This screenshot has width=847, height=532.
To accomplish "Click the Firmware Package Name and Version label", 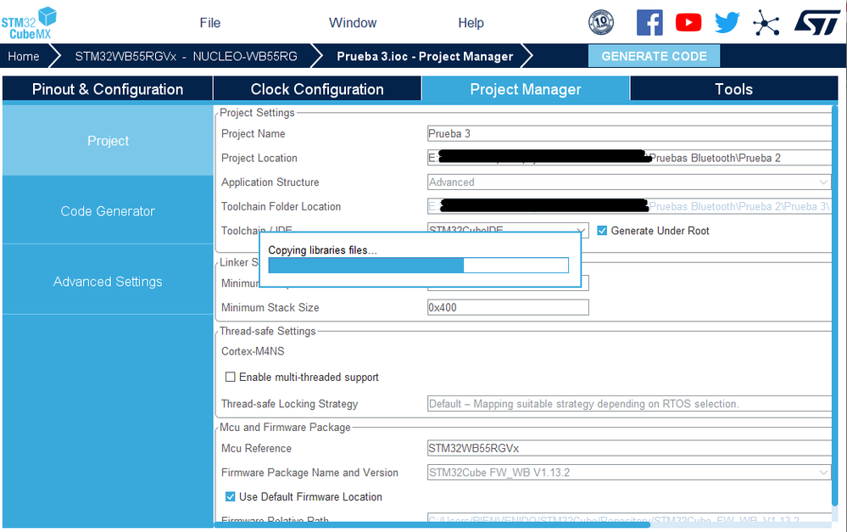I will 309,473.
